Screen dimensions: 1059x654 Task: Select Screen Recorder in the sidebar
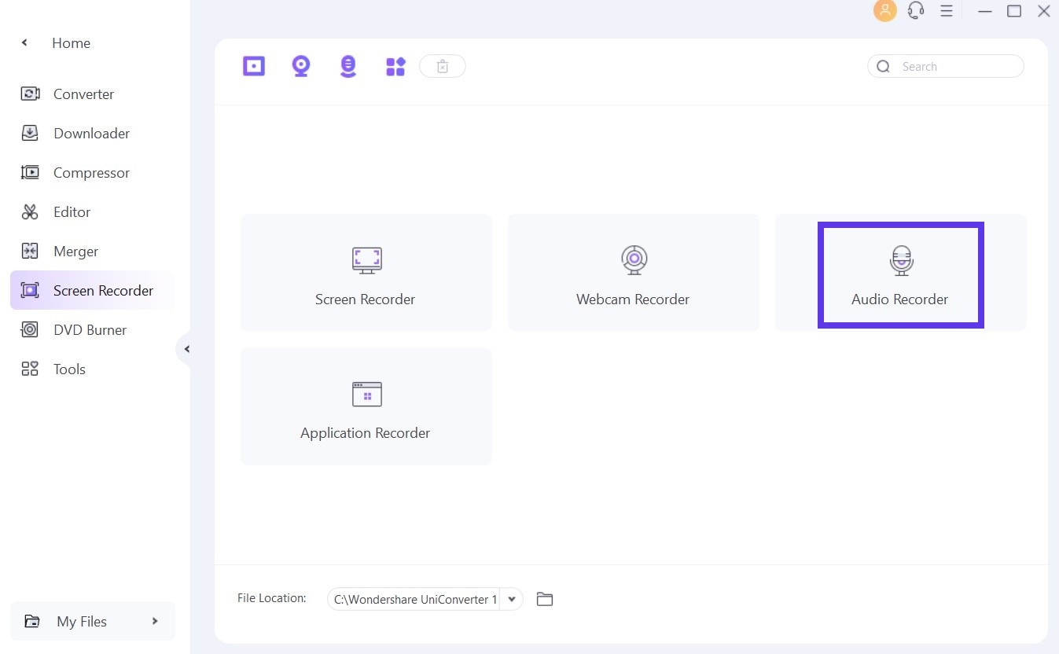pyautogui.click(x=92, y=291)
